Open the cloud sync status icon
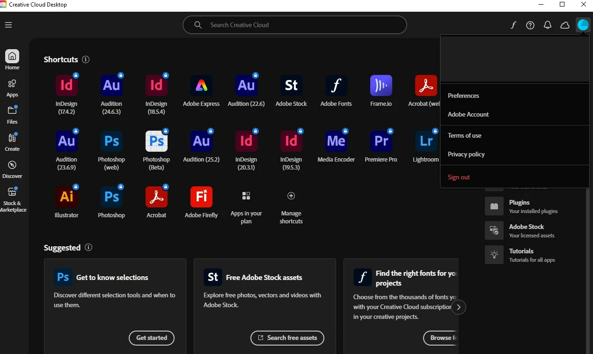 pyautogui.click(x=565, y=25)
